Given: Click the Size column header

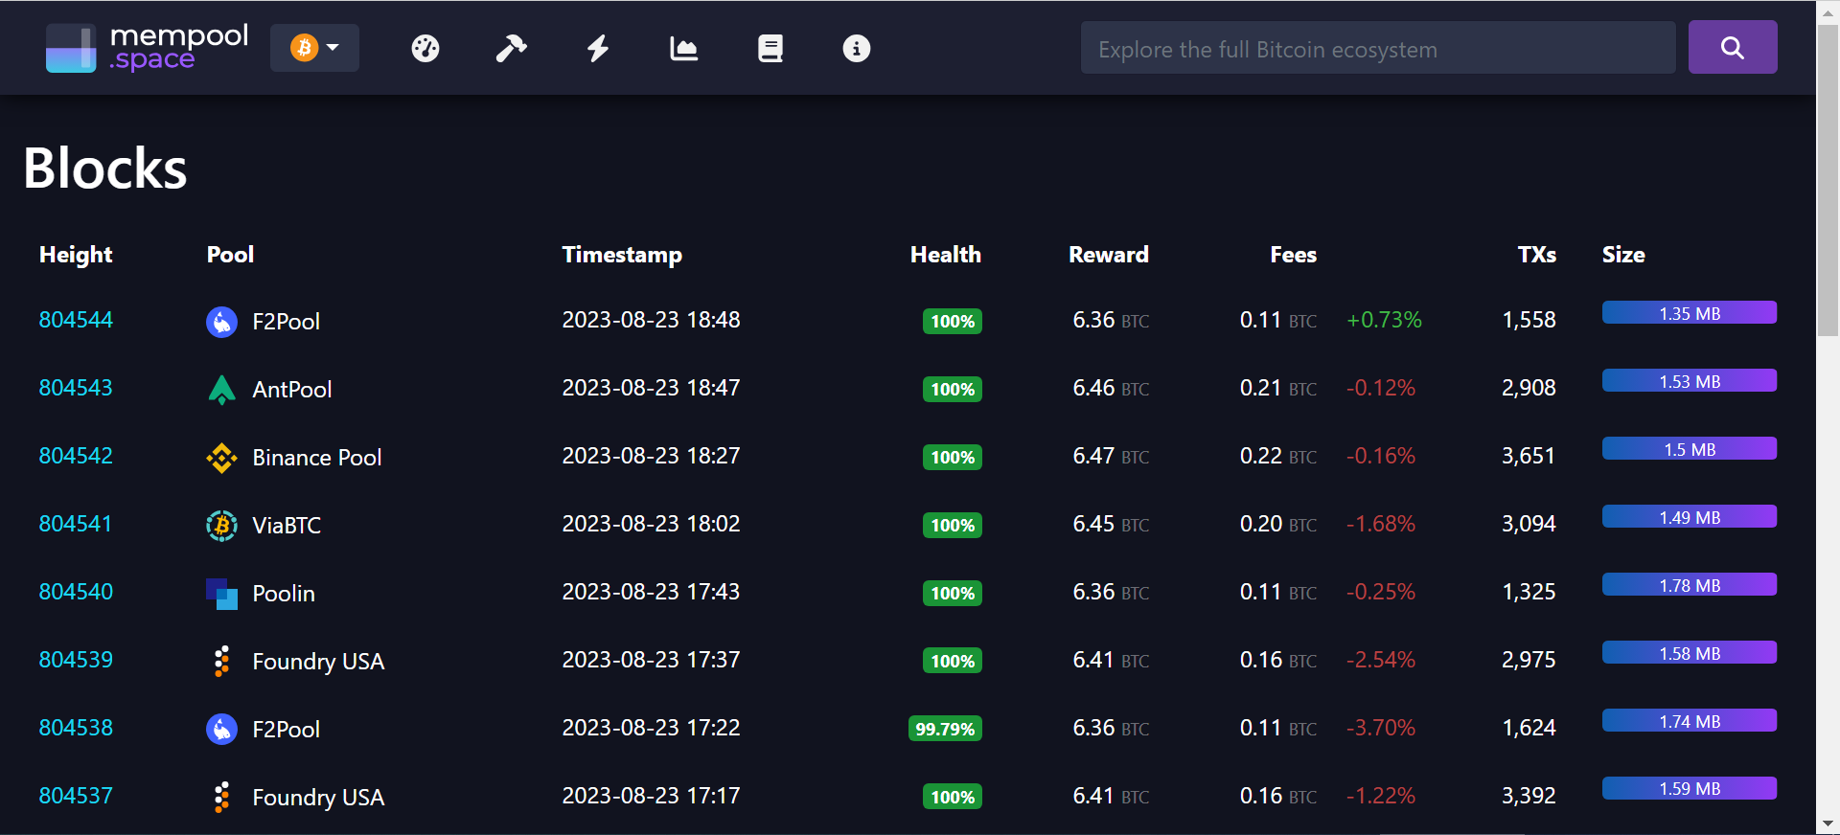Looking at the screenshot, I should click(x=1623, y=255).
